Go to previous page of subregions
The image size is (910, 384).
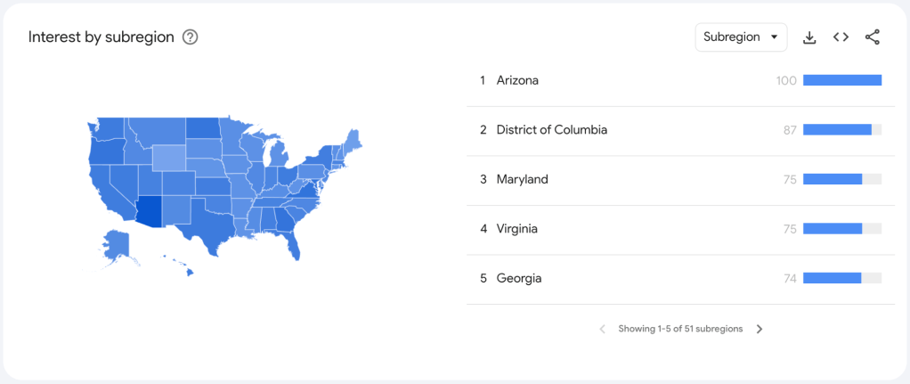602,329
